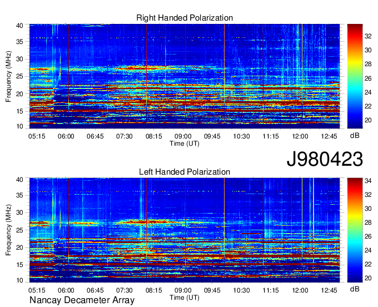Click Time (UT) label under Left Handed plot
The image size is (378, 307).
point(185,298)
